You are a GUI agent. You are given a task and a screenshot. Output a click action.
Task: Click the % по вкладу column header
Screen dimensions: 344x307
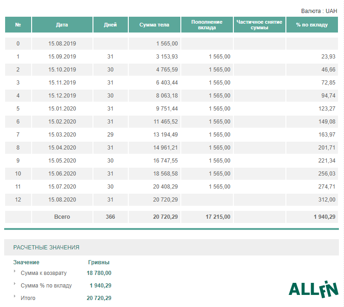[312, 25]
